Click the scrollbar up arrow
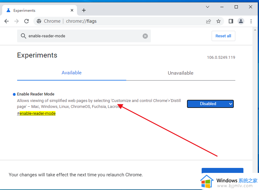The height and width of the screenshot is (190, 259). [x=255, y=30]
